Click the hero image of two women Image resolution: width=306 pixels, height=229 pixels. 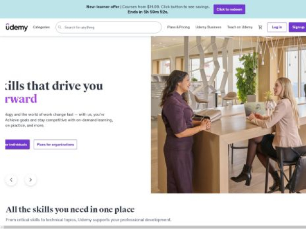(228, 114)
